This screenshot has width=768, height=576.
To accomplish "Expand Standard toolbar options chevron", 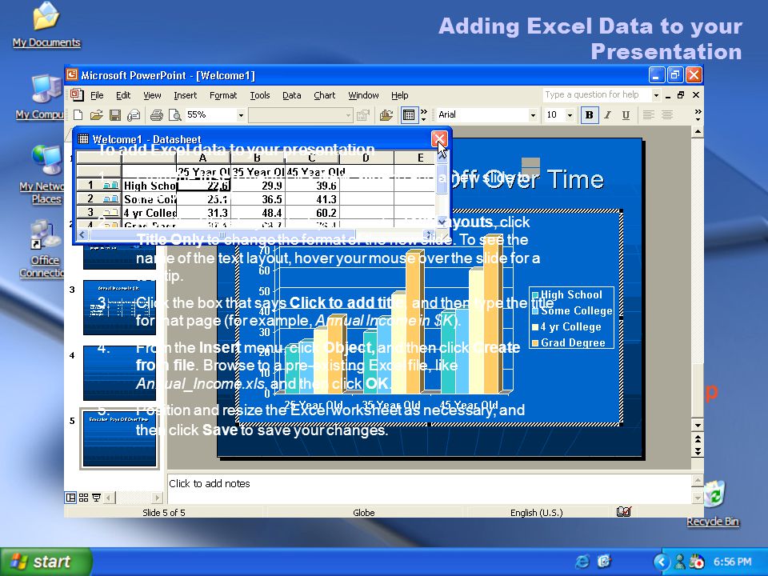I will [x=424, y=115].
